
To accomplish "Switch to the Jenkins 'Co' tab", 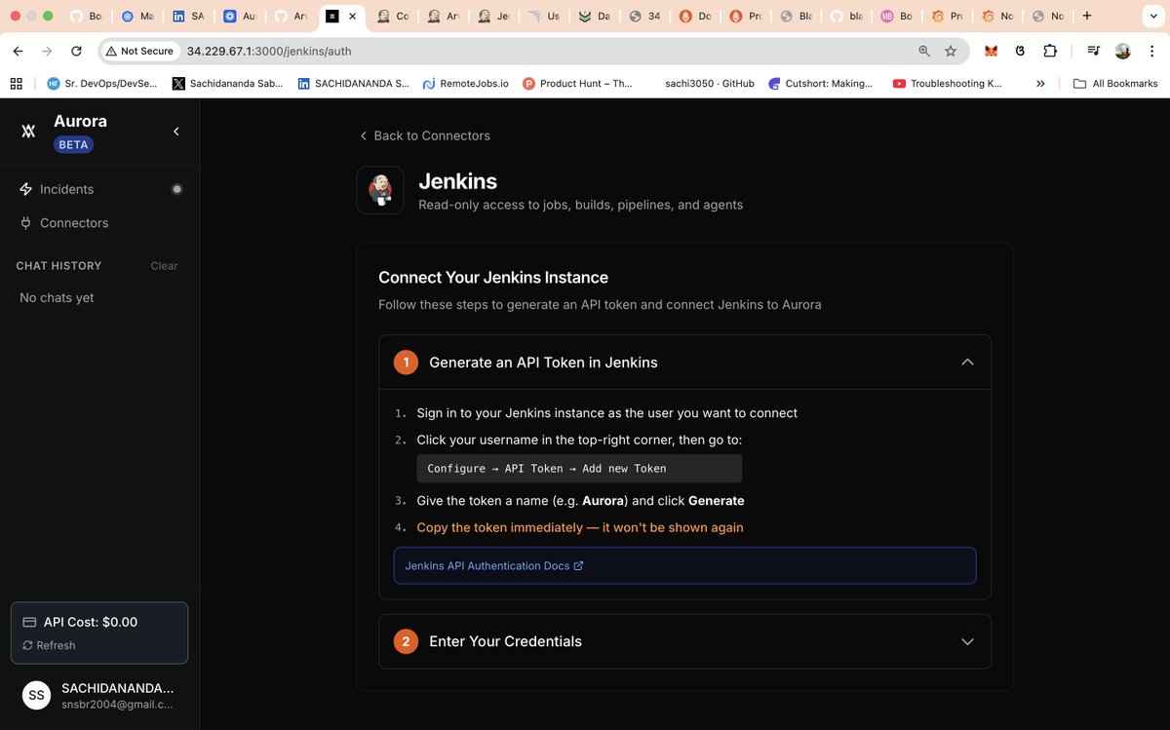I will (392, 17).
